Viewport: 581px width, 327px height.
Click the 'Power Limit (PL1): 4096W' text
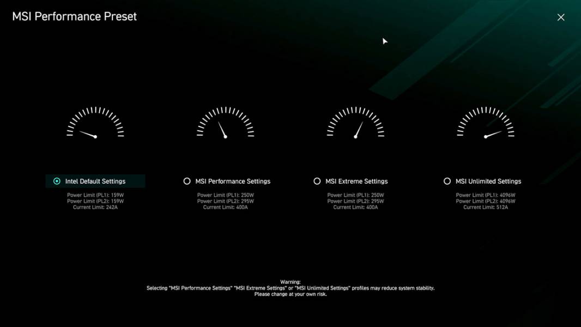(486, 195)
